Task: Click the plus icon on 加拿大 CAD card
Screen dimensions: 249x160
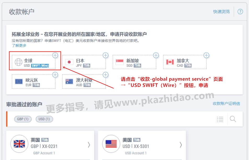Action: pyautogui.click(x=206, y=55)
